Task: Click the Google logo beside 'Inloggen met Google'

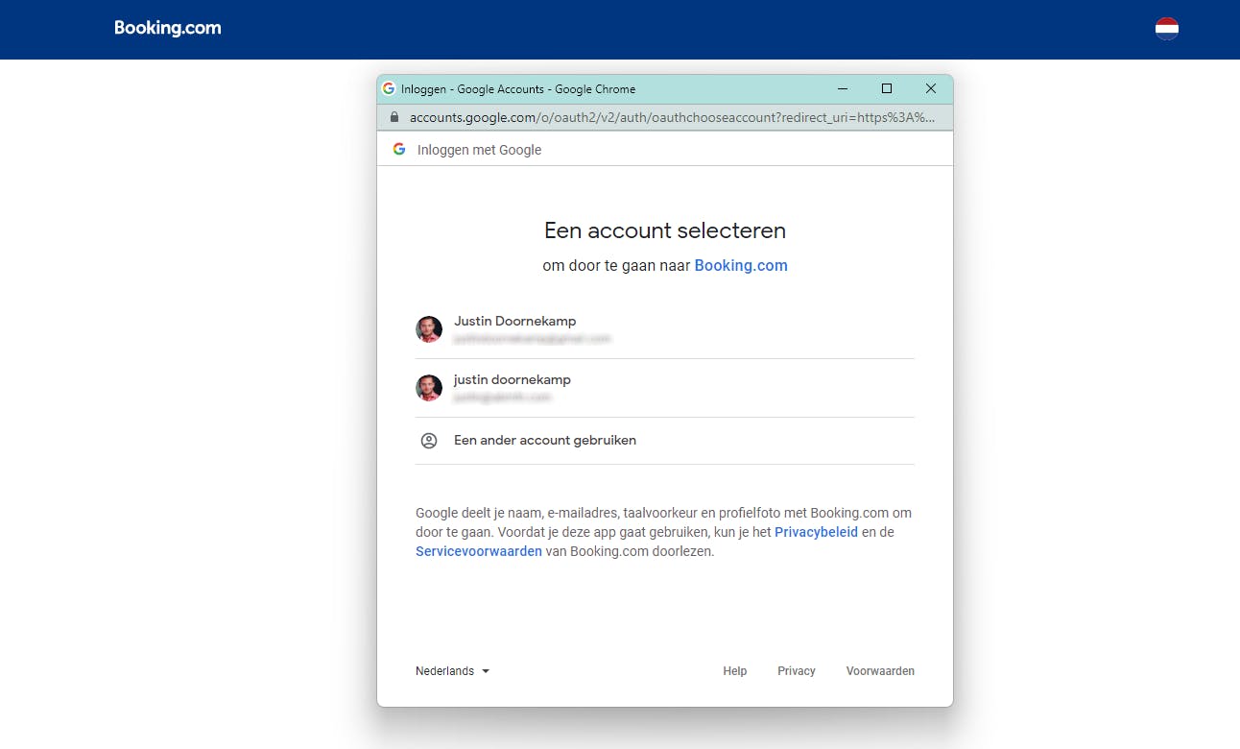Action: click(x=399, y=149)
